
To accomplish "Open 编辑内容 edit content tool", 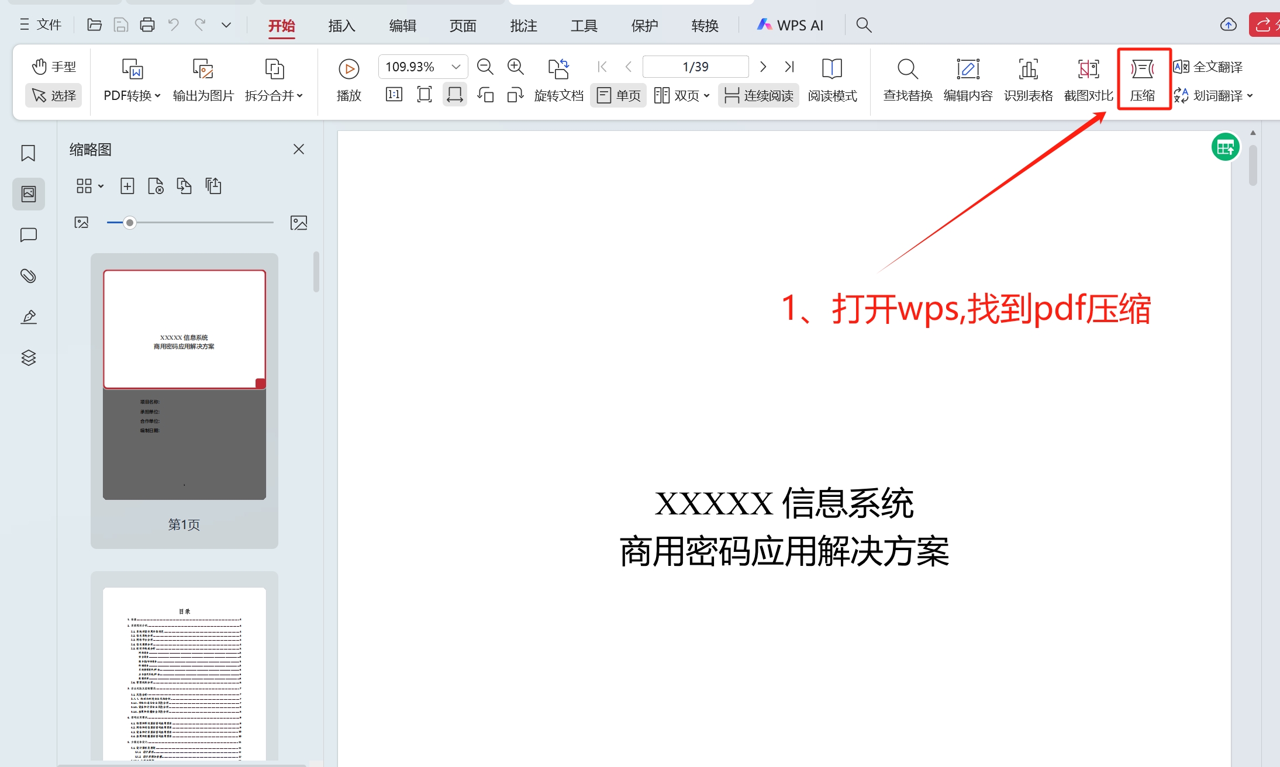I will pyautogui.click(x=968, y=70).
